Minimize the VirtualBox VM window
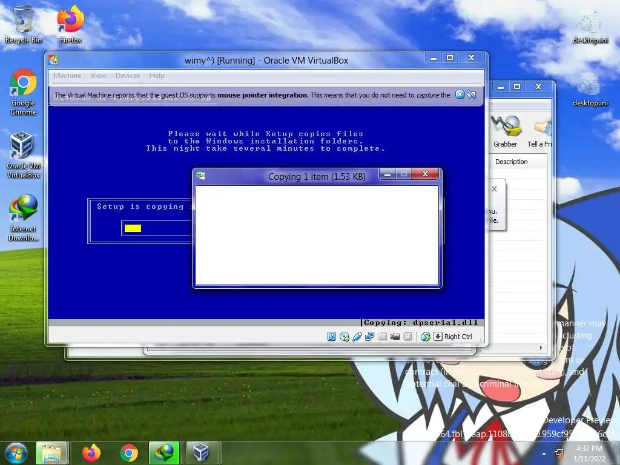 [x=434, y=58]
